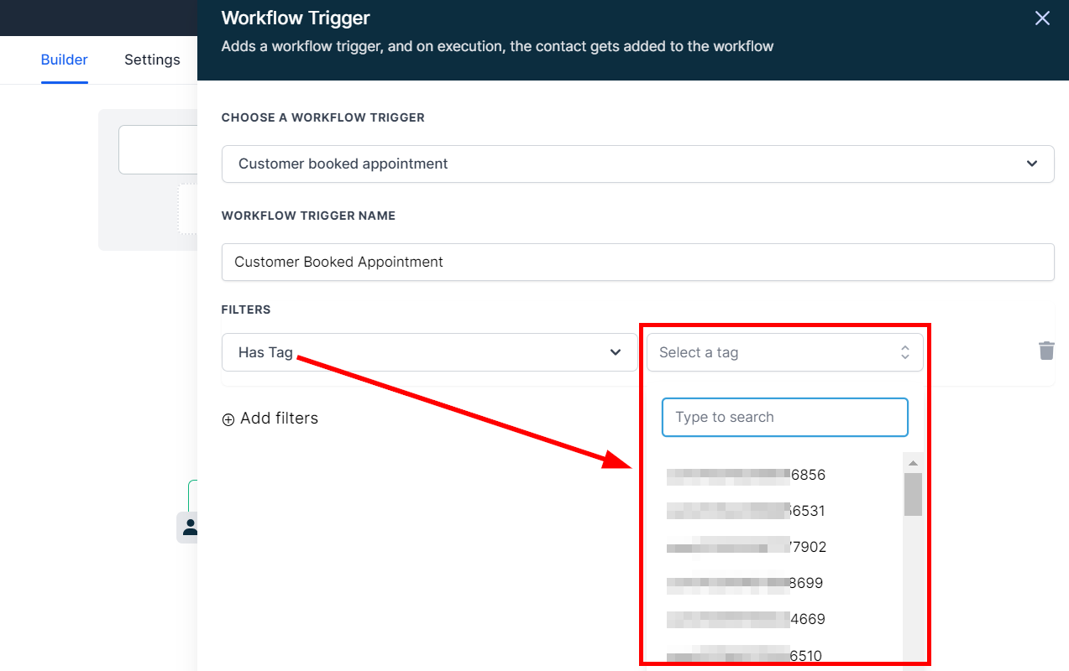Image resolution: width=1069 pixels, height=671 pixels.
Task: Expand the Has Tag filter dropdown
Action: click(429, 352)
